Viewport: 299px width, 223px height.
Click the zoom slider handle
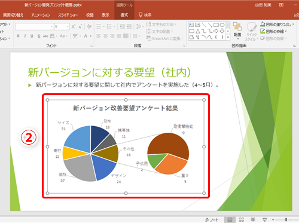[286, 219]
